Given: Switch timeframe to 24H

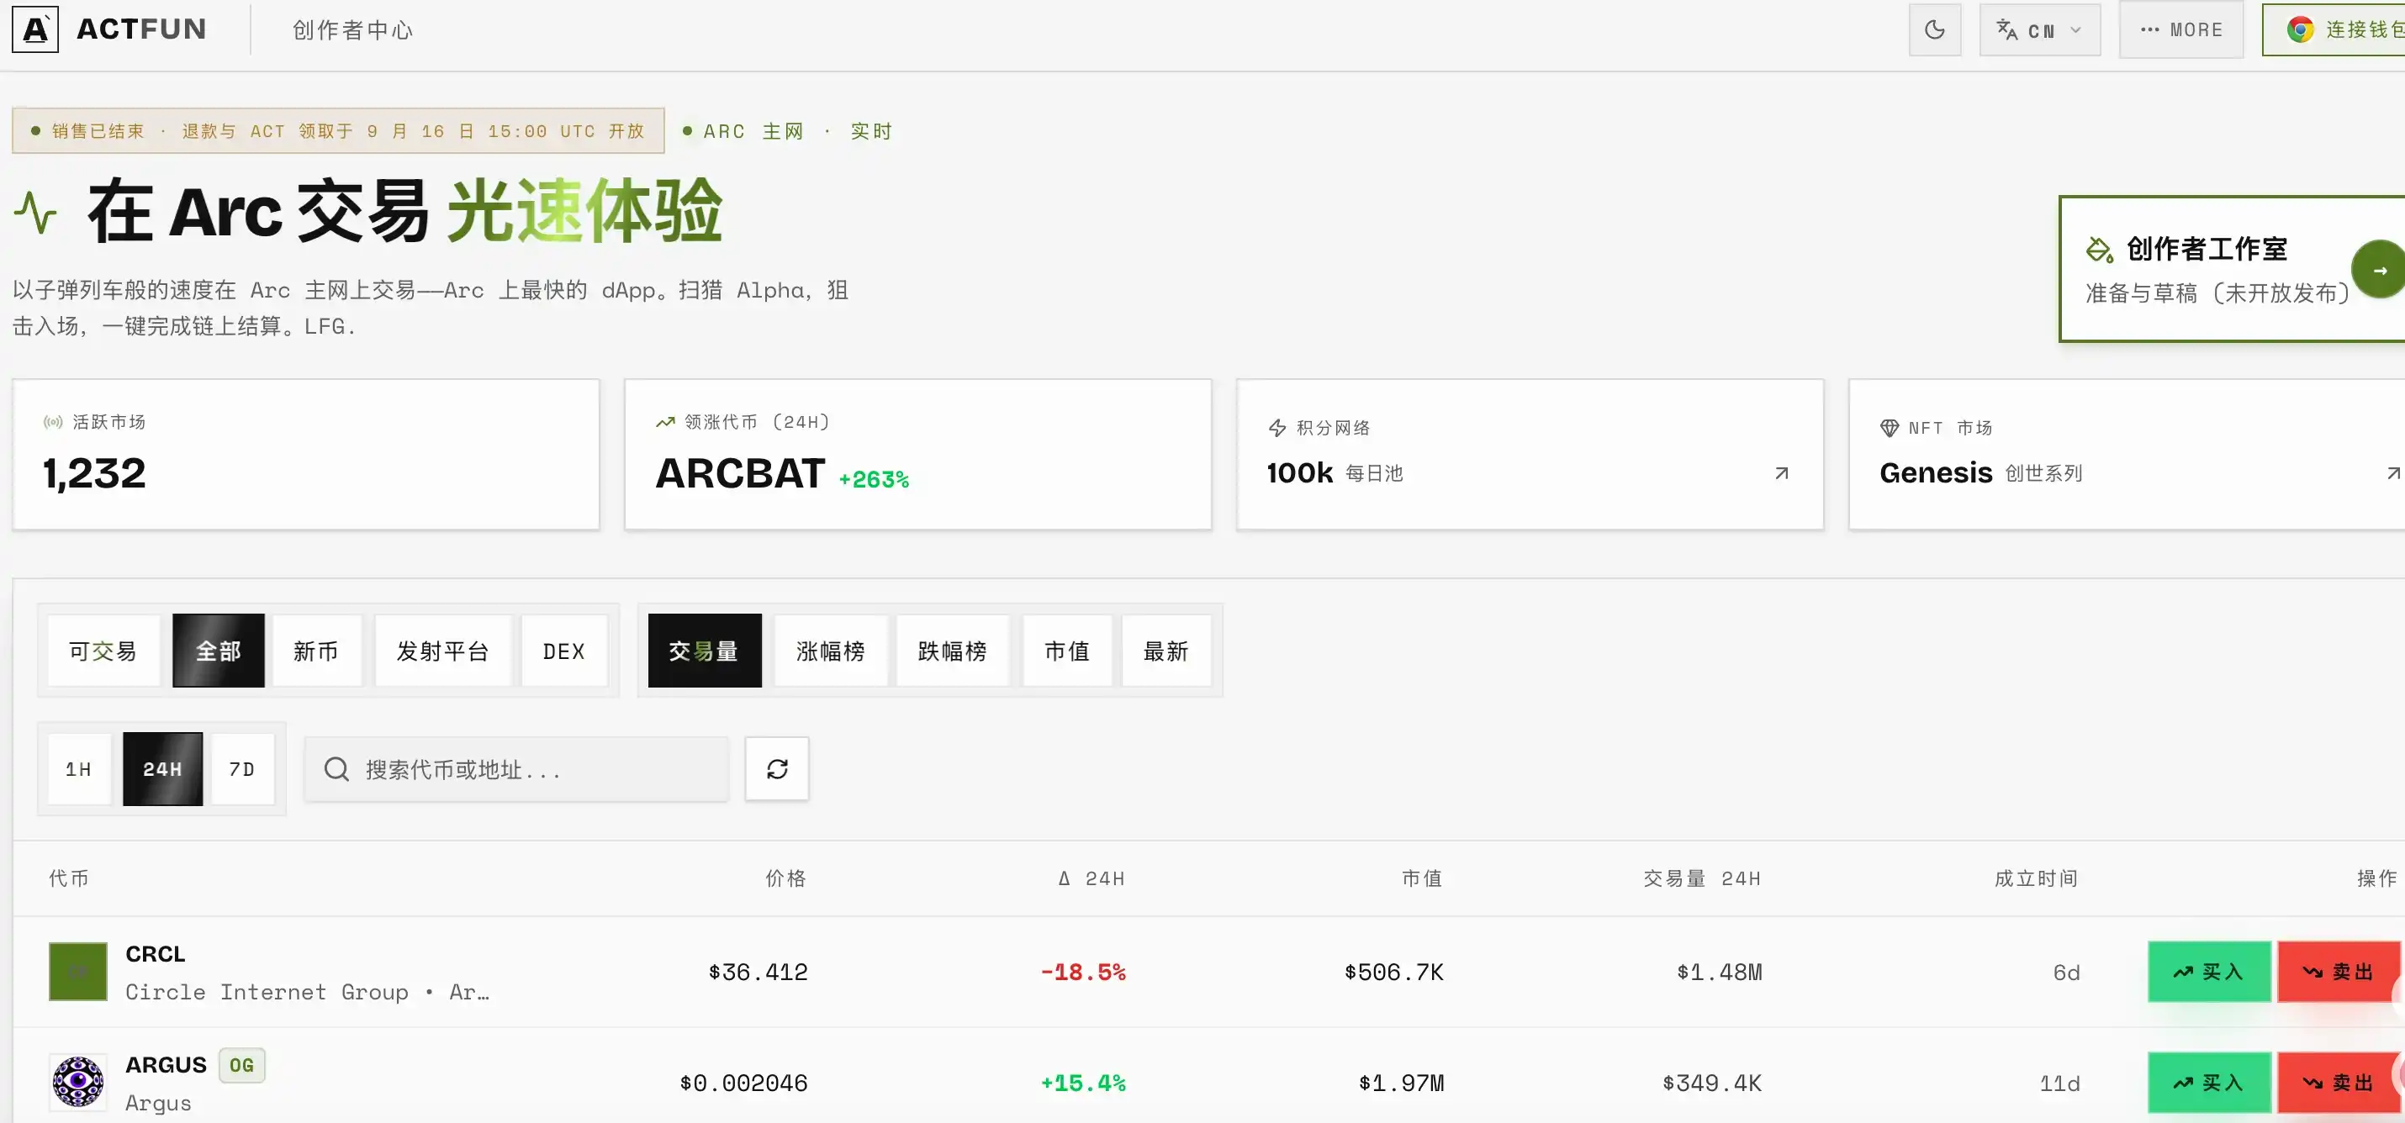Looking at the screenshot, I should (162, 769).
